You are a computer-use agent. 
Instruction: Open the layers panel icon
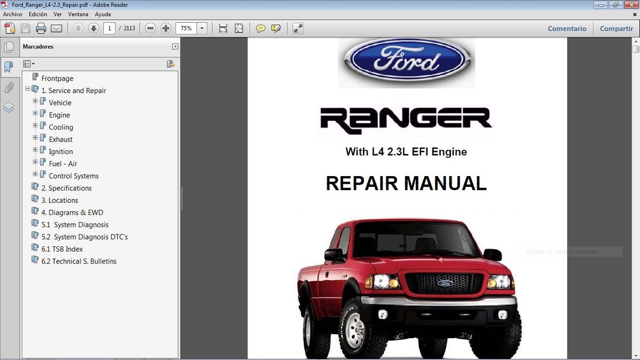[x=9, y=107]
